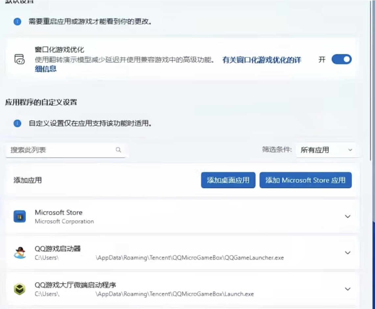
Task: Click the 筛选条件 label
Action: (x=277, y=150)
